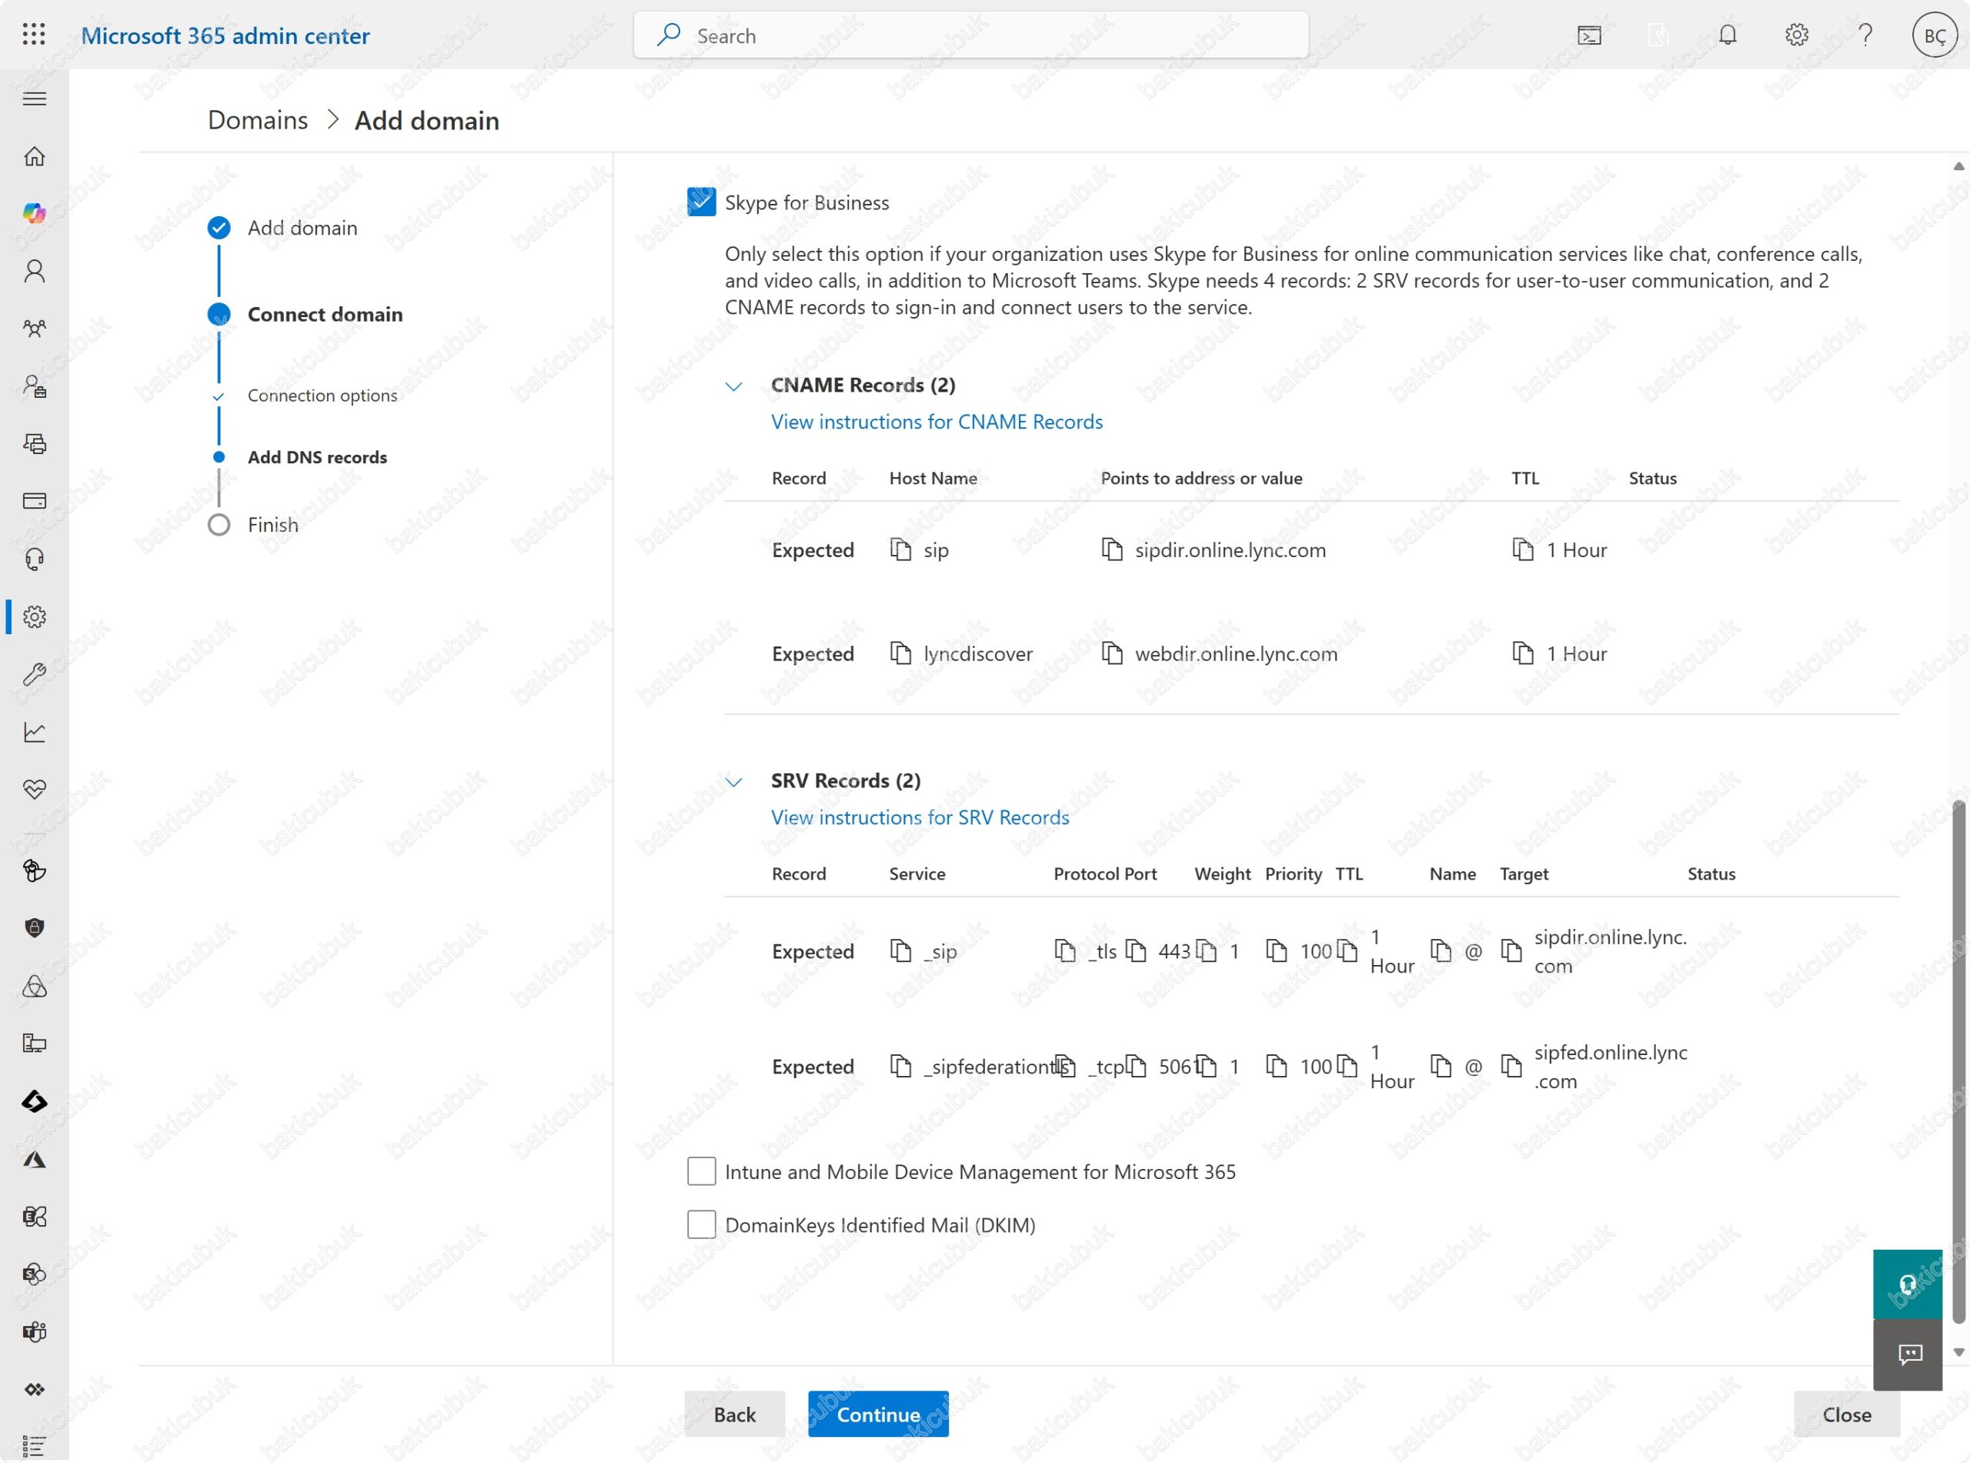The image size is (1970, 1463).
Task: Copy the sipdir.online.lync.com CNAME value
Action: coord(1111,549)
